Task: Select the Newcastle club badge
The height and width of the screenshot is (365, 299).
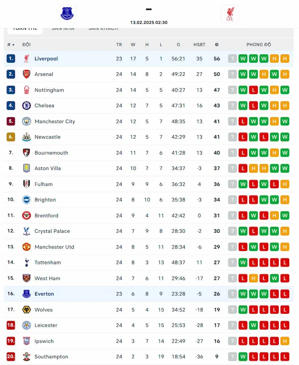Action: point(27,137)
